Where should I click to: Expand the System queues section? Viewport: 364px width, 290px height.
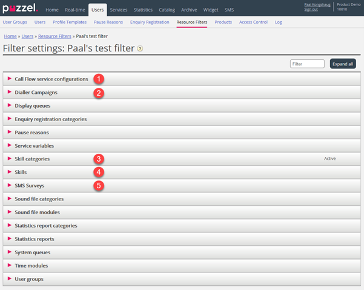click(33, 252)
